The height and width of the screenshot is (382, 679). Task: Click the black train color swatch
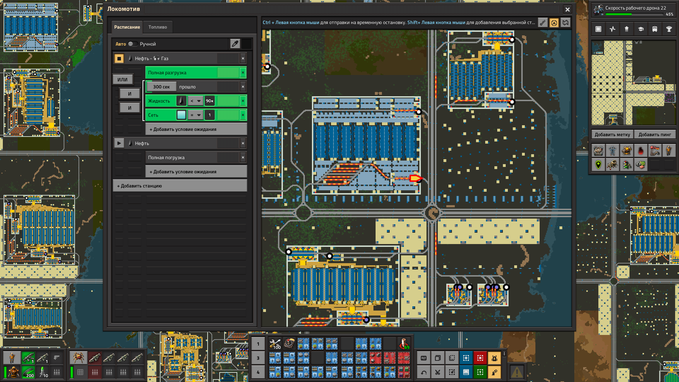(x=246, y=44)
